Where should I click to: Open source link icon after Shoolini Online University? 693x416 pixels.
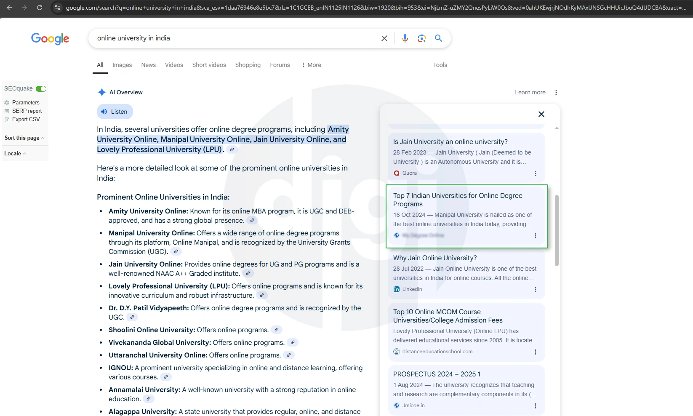pos(277,330)
